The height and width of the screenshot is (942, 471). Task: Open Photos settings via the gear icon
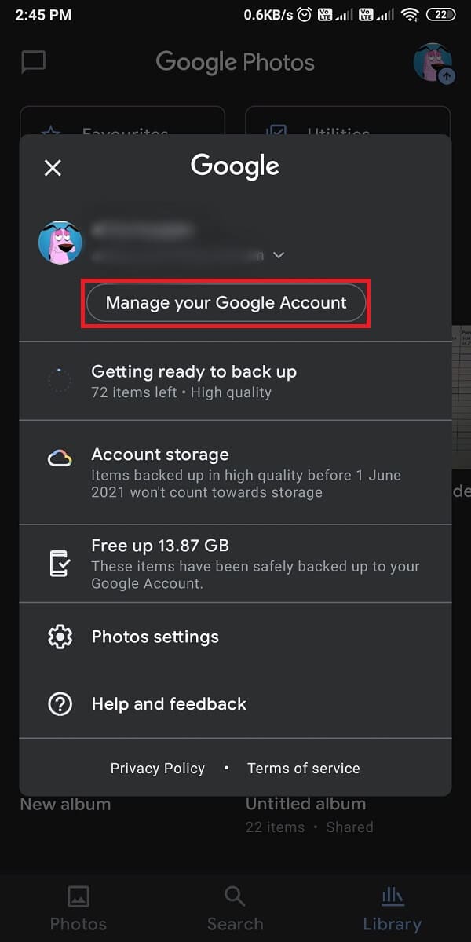[x=60, y=637]
